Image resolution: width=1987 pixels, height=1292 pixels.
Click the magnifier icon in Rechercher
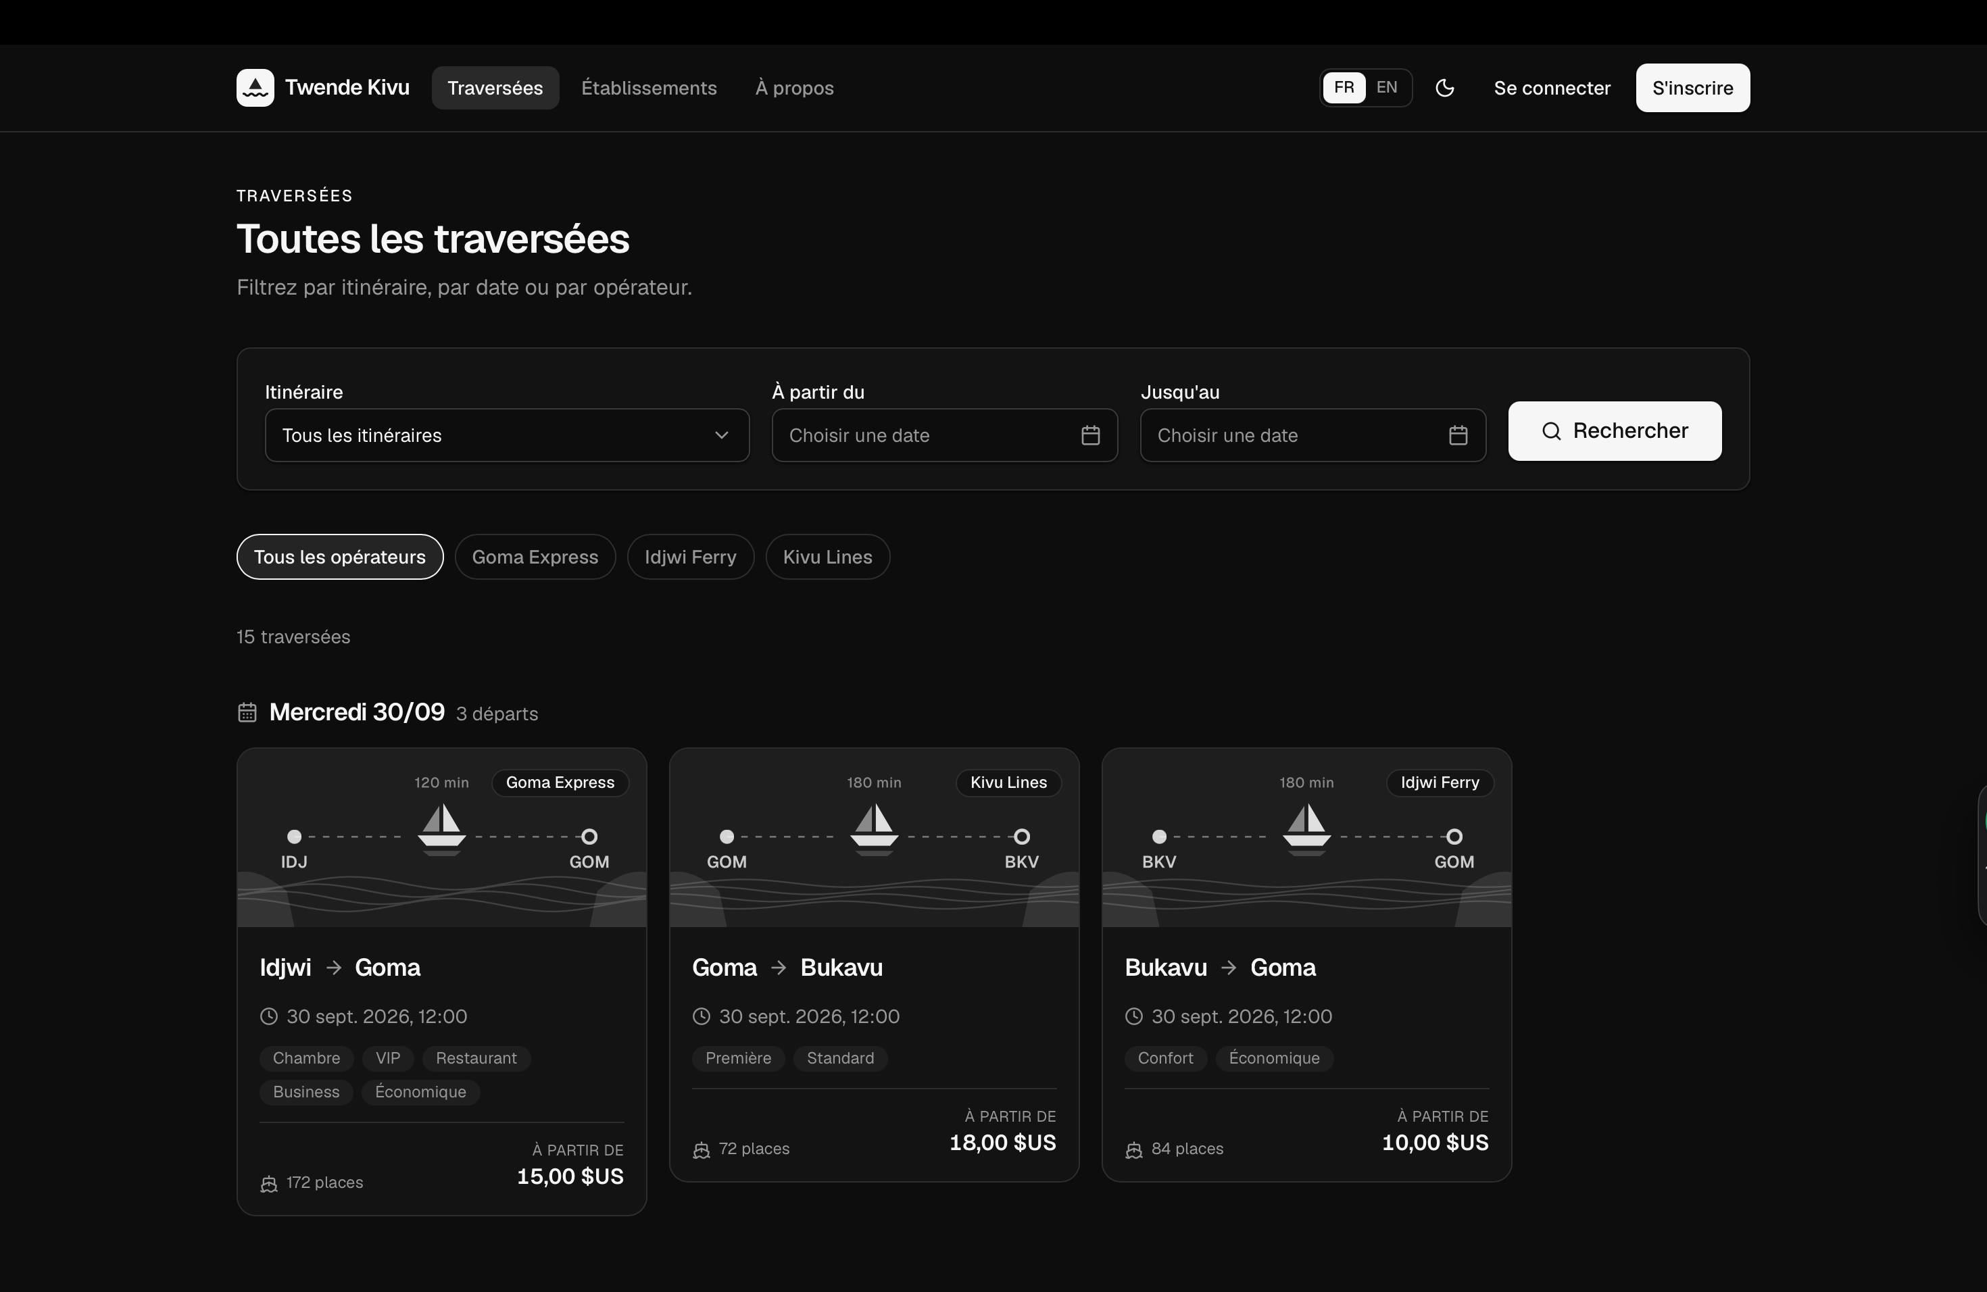[x=1551, y=430]
